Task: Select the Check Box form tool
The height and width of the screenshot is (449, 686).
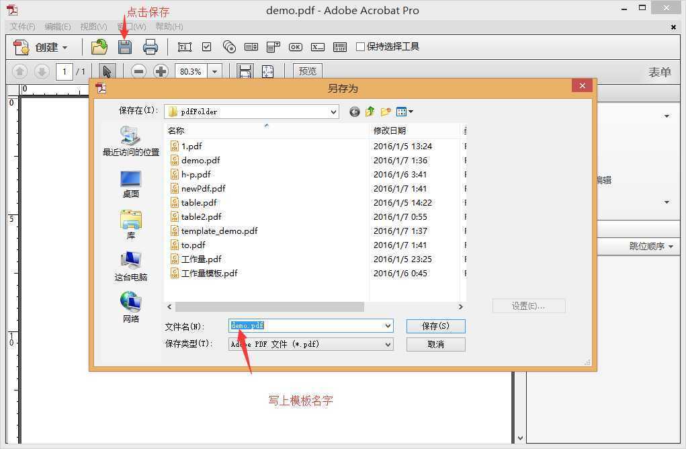Action: (x=206, y=46)
